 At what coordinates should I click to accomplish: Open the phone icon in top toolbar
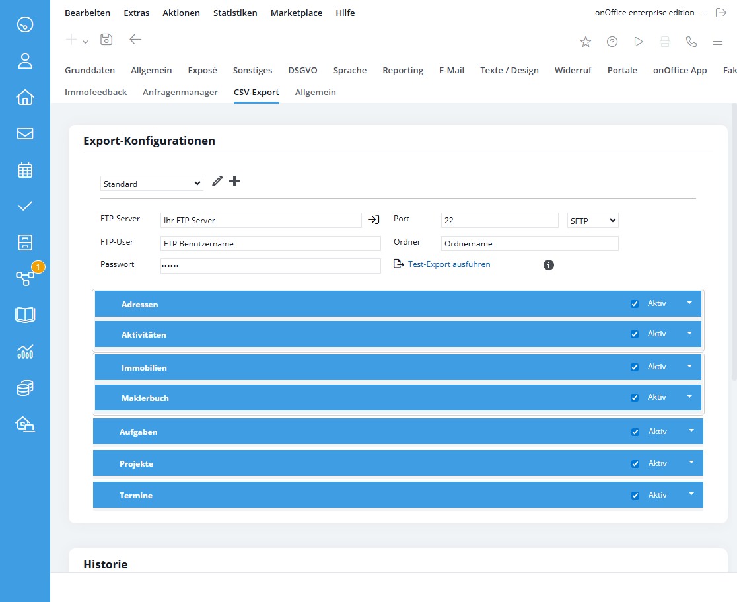coord(691,42)
